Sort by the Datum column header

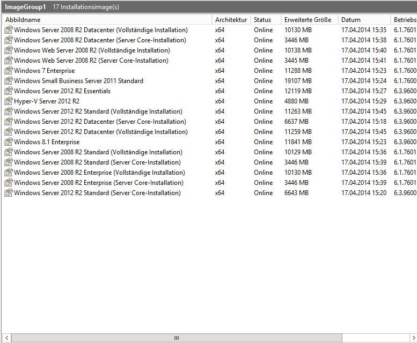tap(364, 20)
